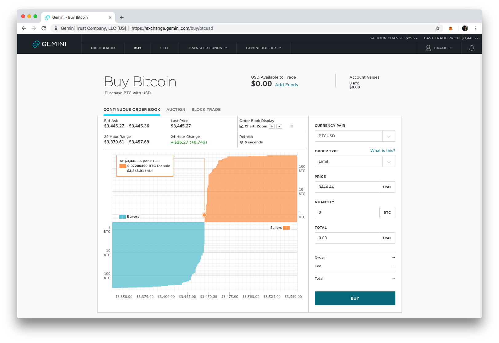Expand the Gemini Dollar menu
The width and height of the screenshot is (499, 343).
(x=263, y=48)
